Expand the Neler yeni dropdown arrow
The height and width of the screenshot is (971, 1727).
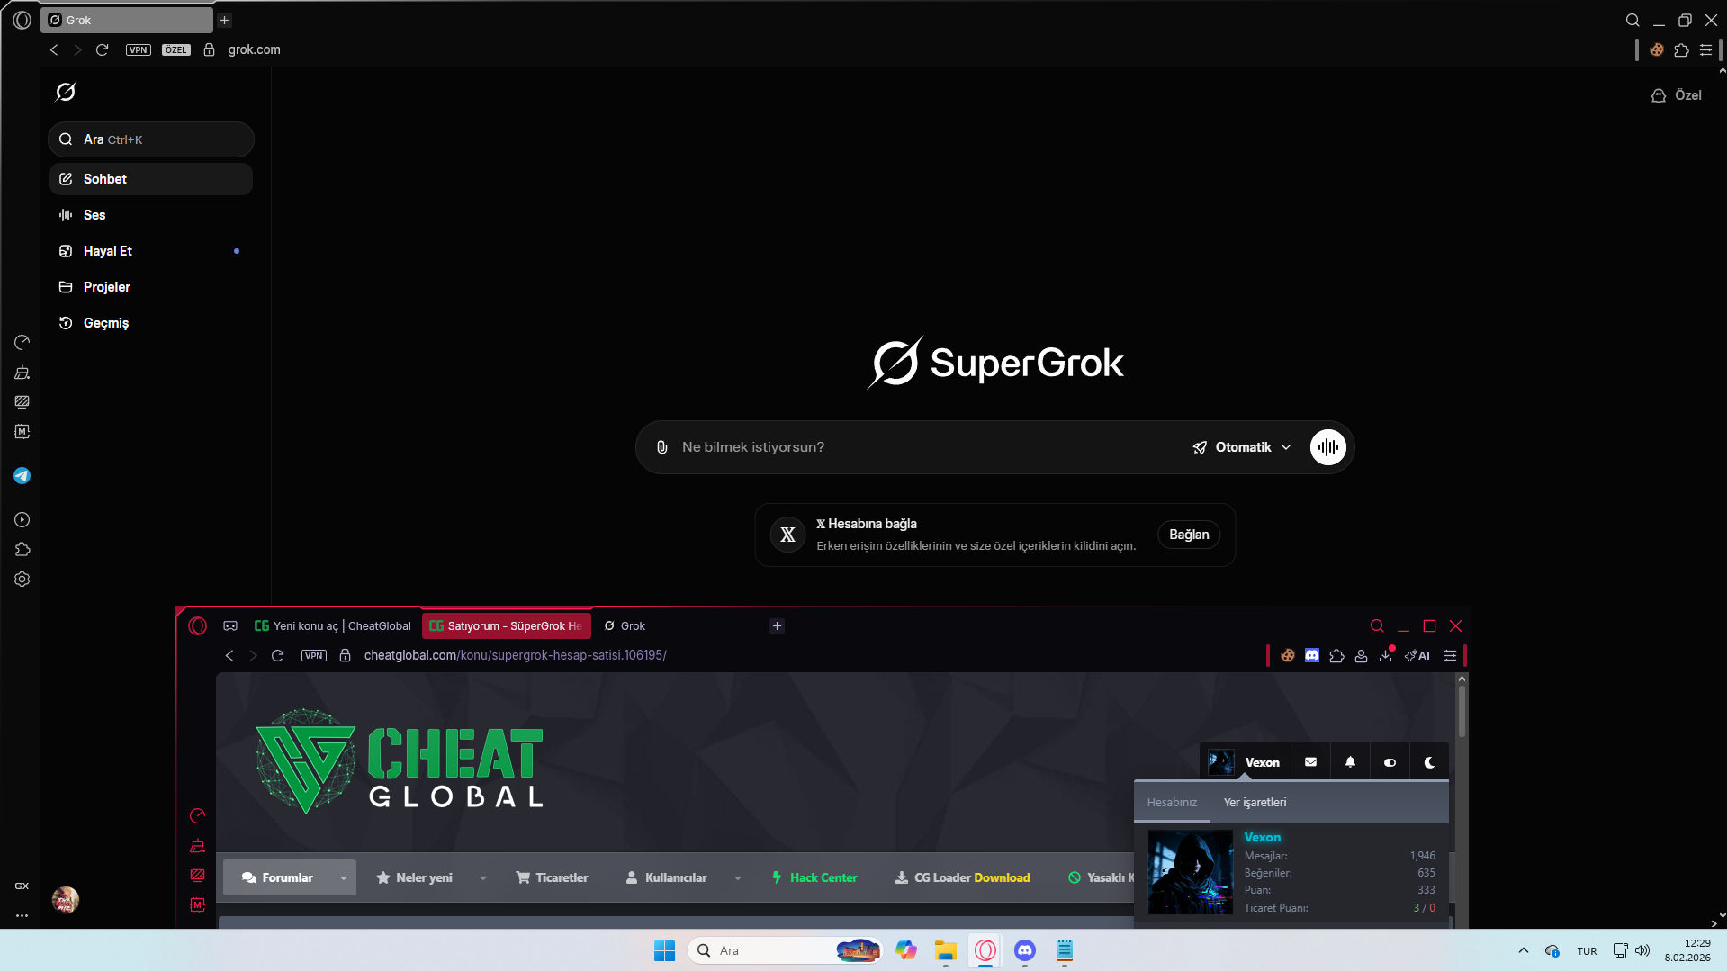[483, 878]
